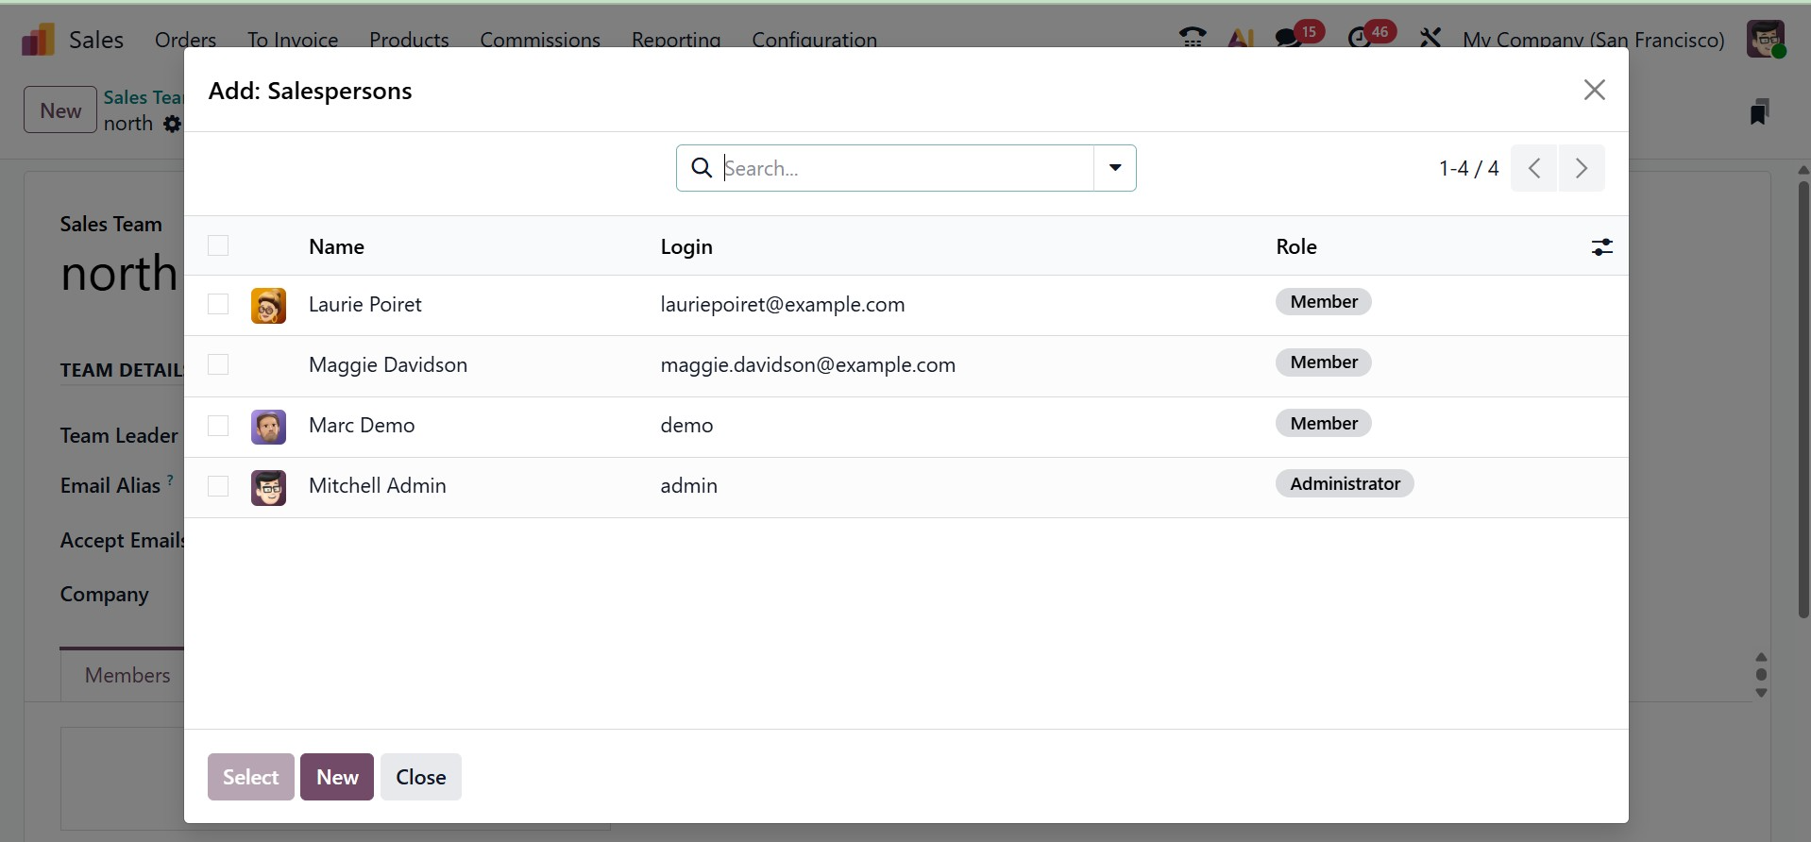Click Laurie Poiret's avatar
1811x842 pixels.
coord(268,306)
